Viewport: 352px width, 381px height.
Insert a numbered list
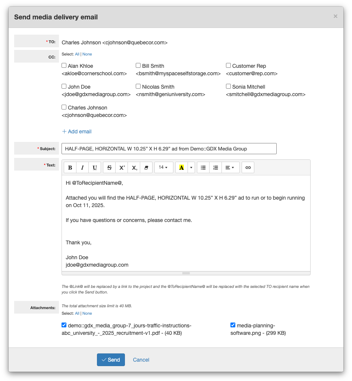click(x=216, y=168)
